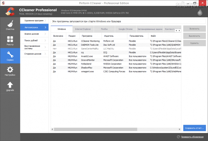Click CCleaner icon in title bar

click(x=3, y=3)
